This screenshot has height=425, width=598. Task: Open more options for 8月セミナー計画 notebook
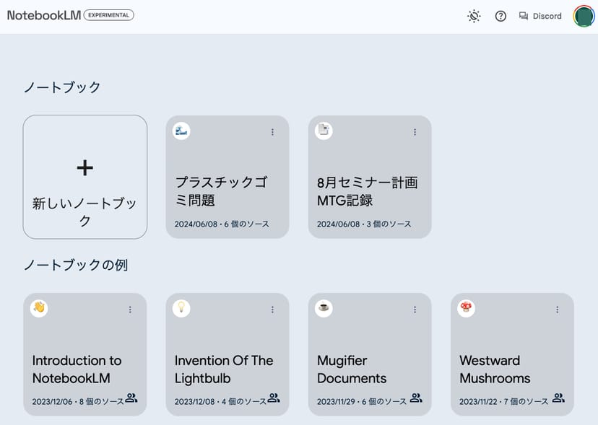pos(415,132)
